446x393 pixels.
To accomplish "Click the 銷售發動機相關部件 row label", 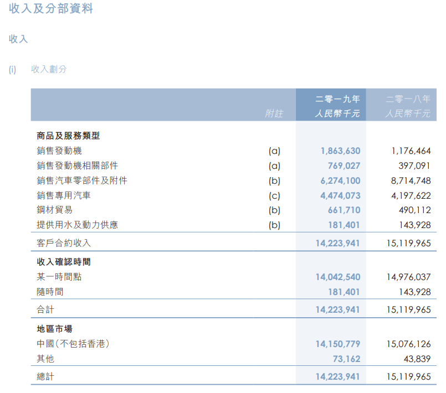I will pyautogui.click(x=78, y=166).
